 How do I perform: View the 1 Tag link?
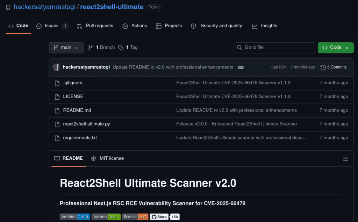[128, 48]
